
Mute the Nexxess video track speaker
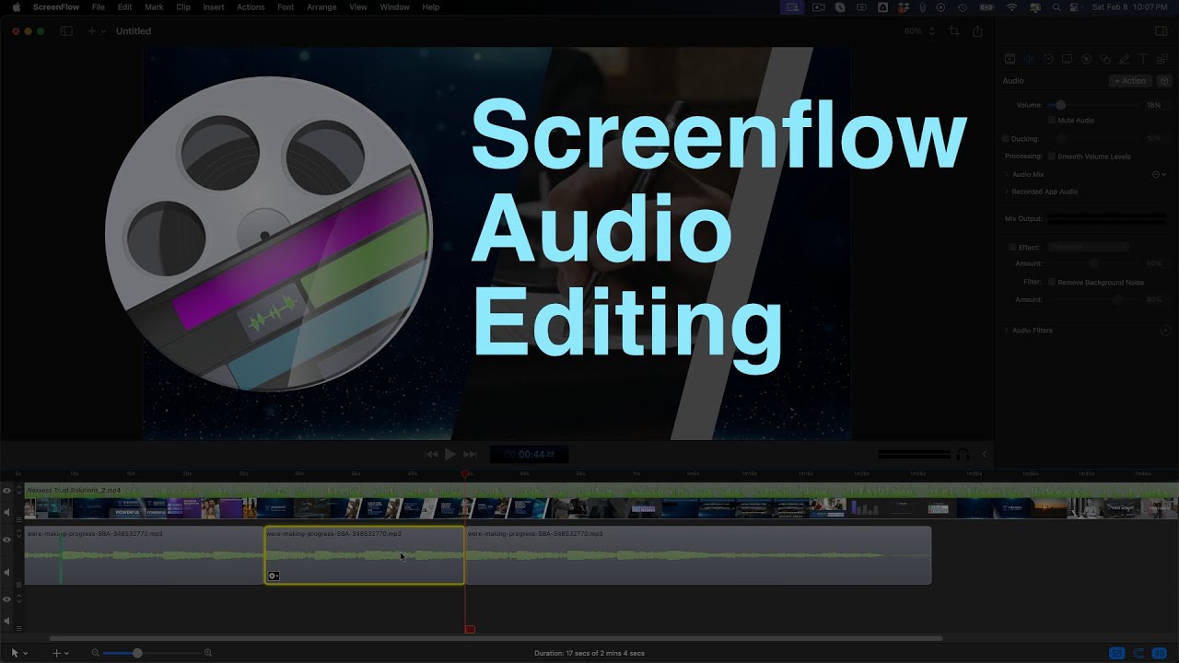[x=6, y=512]
